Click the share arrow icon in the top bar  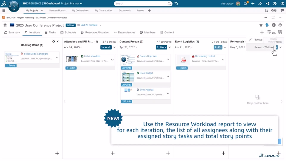(x=260, y=4)
